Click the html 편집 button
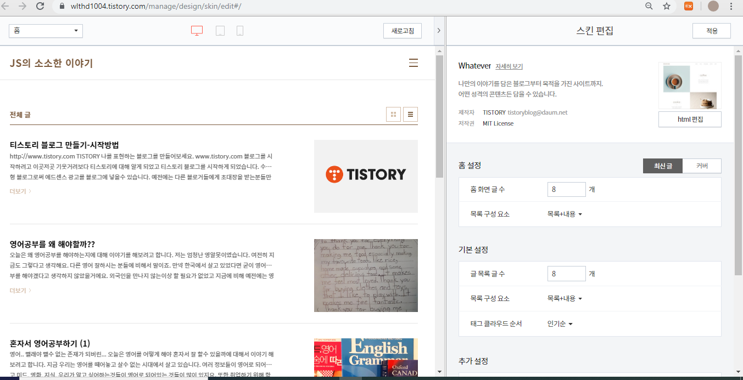This screenshot has height=380, width=743. pos(690,119)
